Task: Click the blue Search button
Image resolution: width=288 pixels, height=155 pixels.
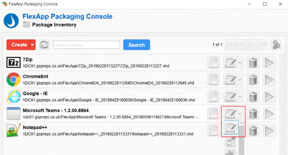Action: pyautogui.click(x=137, y=45)
